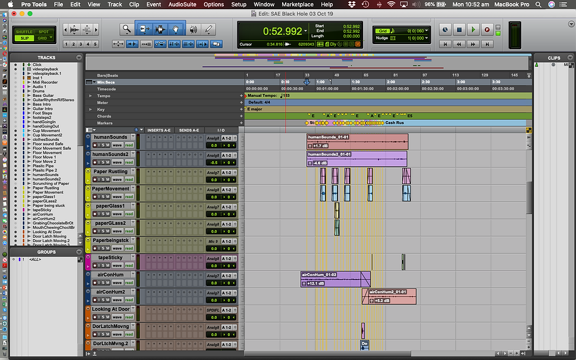This screenshot has width=576, height=360.
Task: Open the Clip menu
Action: (134, 4)
